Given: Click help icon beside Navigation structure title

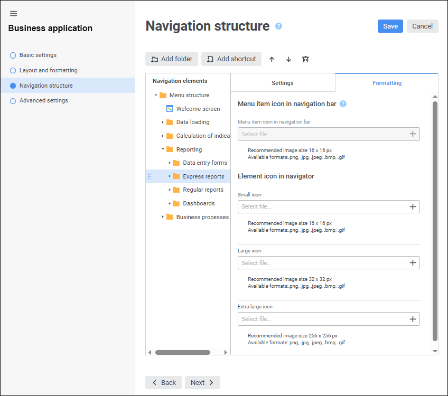Looking at the screenshot, I should 278,26.
